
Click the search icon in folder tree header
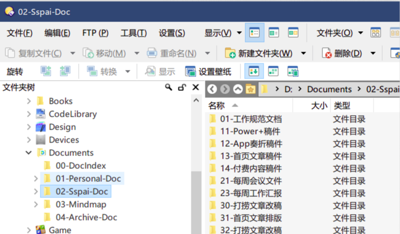169,88
